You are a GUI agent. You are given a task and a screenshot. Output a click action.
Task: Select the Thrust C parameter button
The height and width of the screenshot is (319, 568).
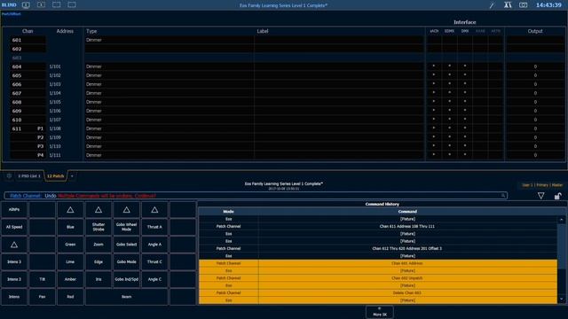(154, 262)
